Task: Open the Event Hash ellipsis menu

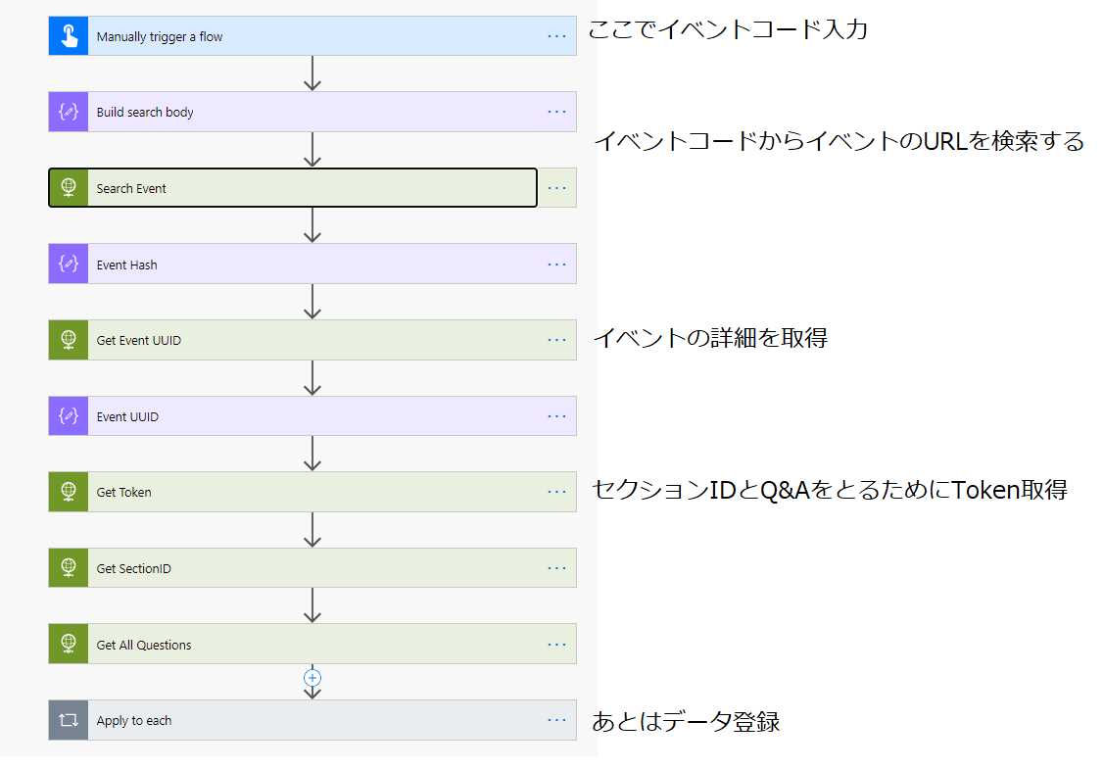Action: (556, 265)
